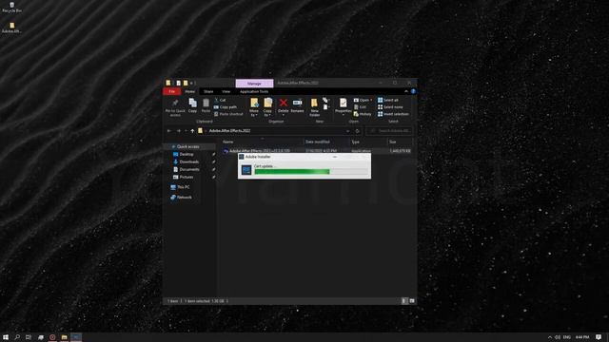The width and height of the screenshot is (609, 342).
Task: Click Edit in the Open group
Action: (360, 107)
